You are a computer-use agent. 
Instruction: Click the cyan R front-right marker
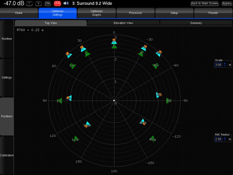pyautogui.click(x=144, y=48)
